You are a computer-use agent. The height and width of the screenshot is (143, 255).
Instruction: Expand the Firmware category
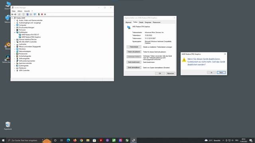tap(15, 30)
